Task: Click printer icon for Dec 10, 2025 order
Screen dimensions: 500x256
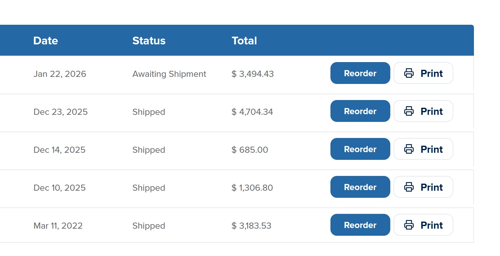Action: [409, 187]
